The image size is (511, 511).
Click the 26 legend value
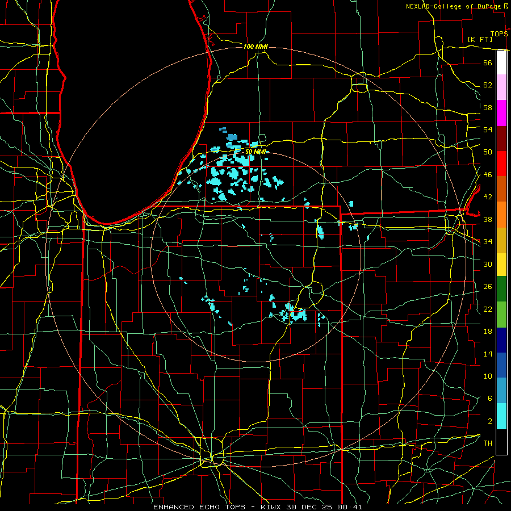[488, 287]
